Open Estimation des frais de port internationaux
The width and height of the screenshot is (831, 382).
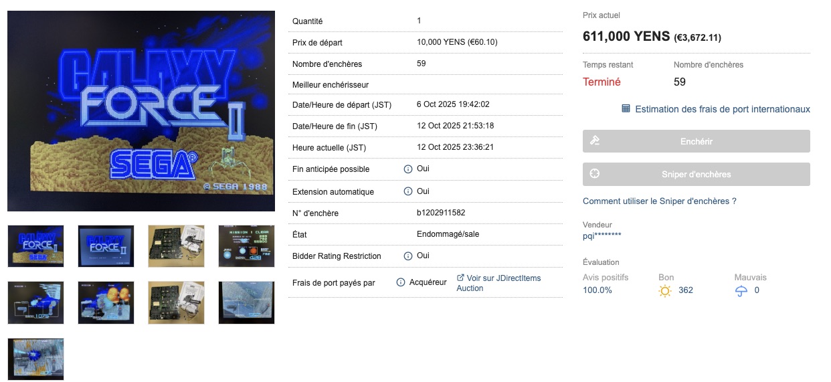tap(722, 109)
